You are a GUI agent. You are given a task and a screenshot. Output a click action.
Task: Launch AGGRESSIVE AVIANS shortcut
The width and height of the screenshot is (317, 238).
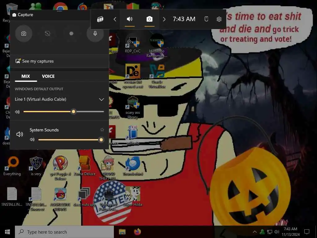click(x=60, y=199)
